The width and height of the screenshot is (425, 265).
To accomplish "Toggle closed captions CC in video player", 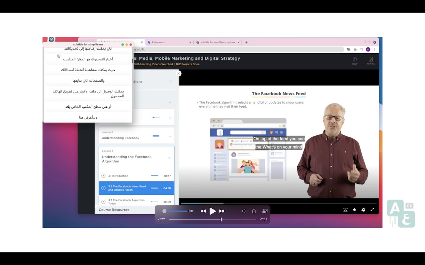I will (345, 210).
